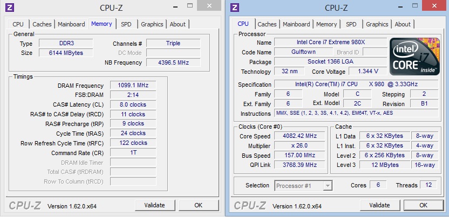Click the tRFC 122 clocks value
The image size is (449, 217).
[133, 143]
